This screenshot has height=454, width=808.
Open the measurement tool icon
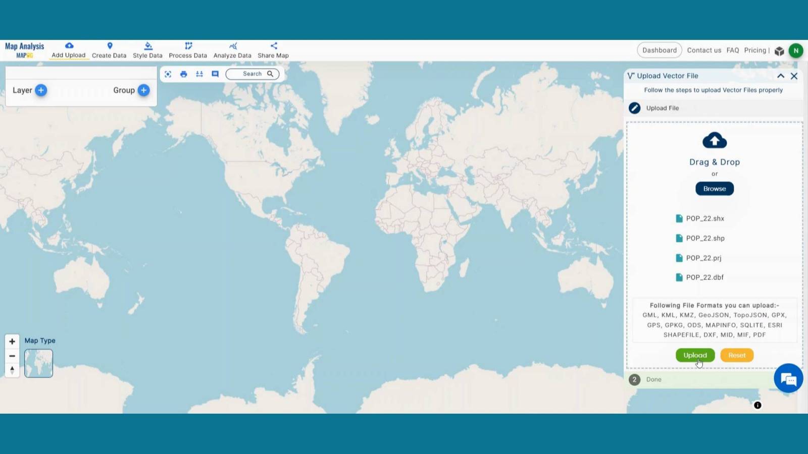(199, 74)
